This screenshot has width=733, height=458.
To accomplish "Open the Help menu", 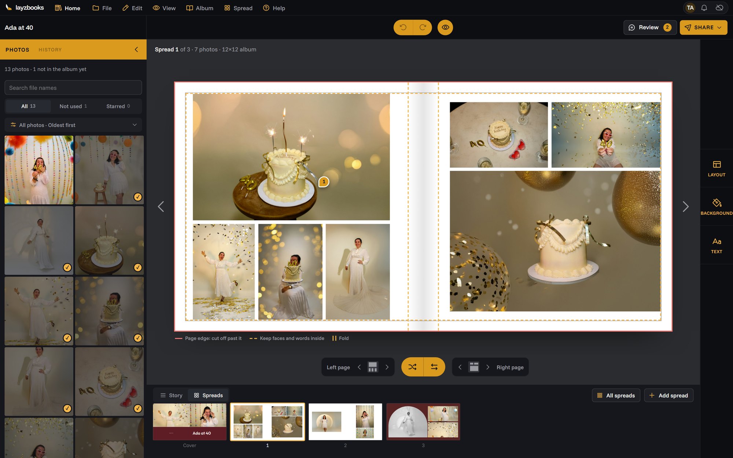I will (x=274, y=8).
